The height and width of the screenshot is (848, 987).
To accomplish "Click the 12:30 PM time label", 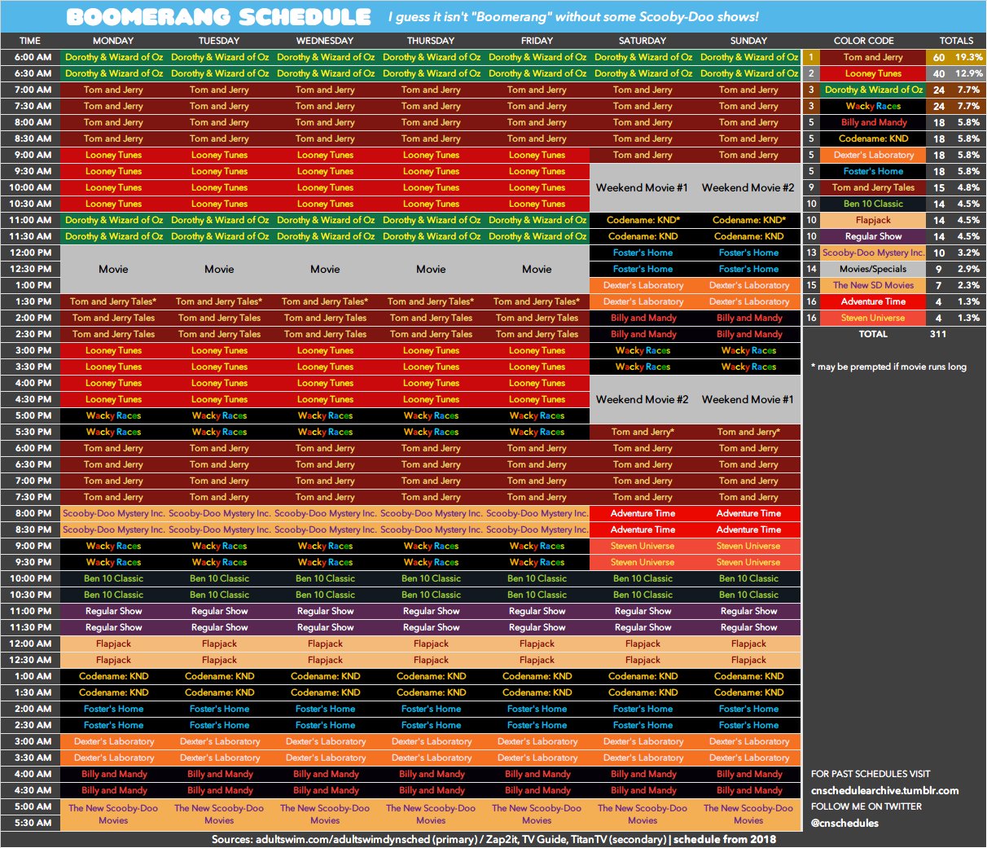I will click(x=30, y=269).
